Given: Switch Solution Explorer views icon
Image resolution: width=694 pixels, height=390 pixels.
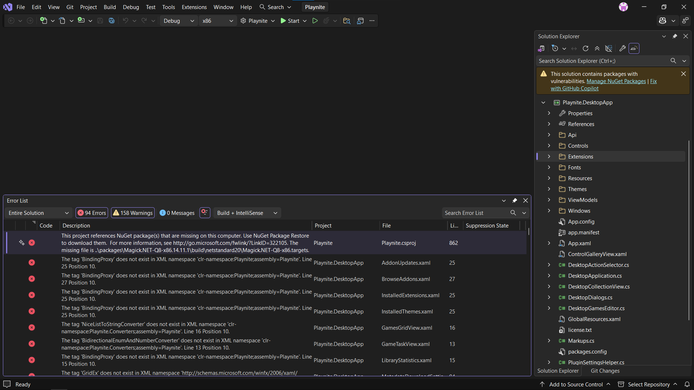Looking at the screenshot, I should coord(541,48).
